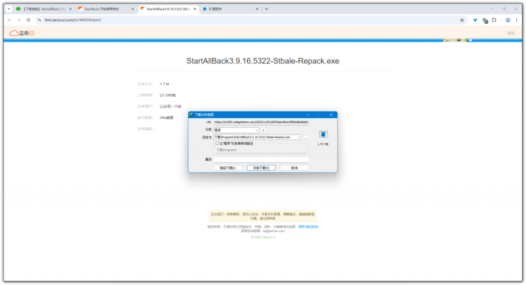Click the 取消 cancel button
This screenshot has height=285, width=526.
pyautogui.click(x=294, y=167)
